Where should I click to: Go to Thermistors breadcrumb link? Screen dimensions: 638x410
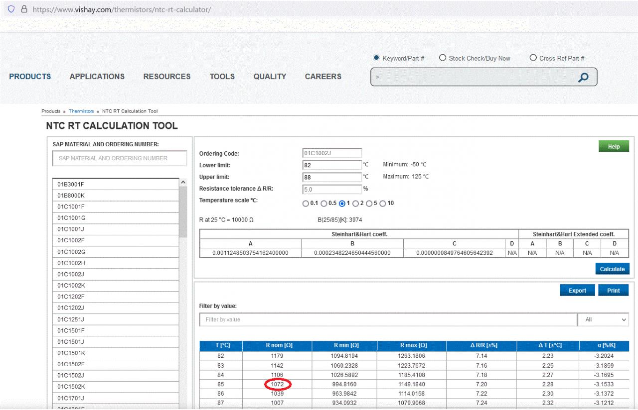point(81,111)
